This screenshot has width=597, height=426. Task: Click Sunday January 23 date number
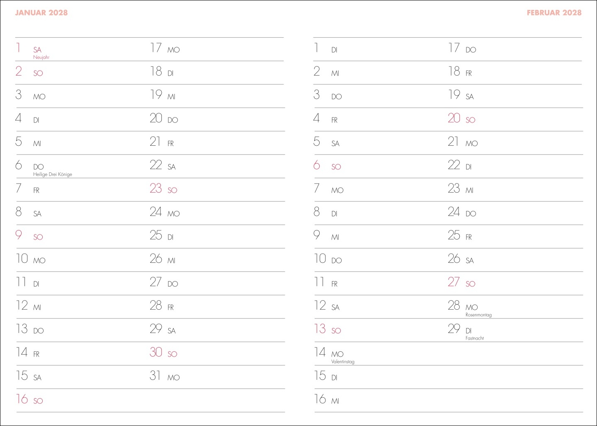(x=156, y=189)
